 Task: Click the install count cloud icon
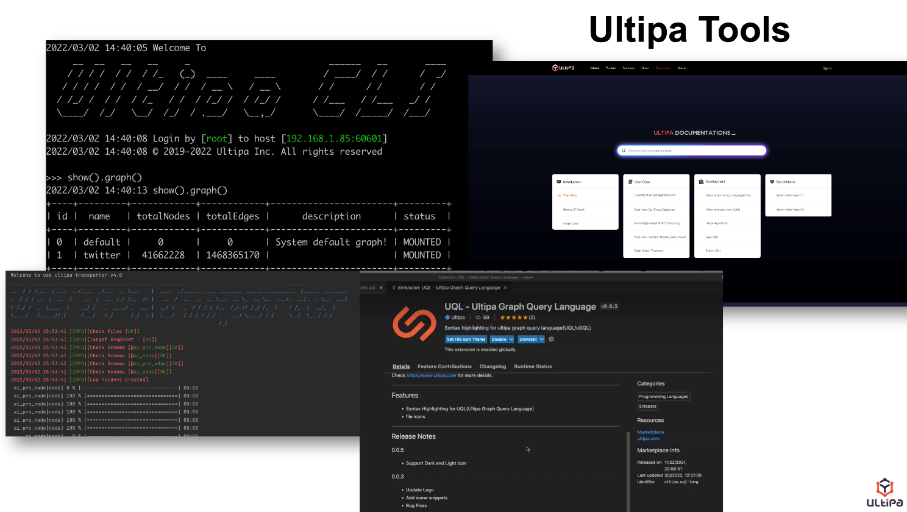[478, 318]
